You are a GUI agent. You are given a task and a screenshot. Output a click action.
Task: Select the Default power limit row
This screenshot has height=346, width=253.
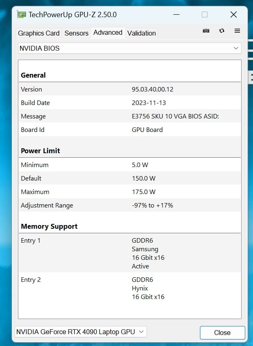pyautogui.click(x=130, y=178)
